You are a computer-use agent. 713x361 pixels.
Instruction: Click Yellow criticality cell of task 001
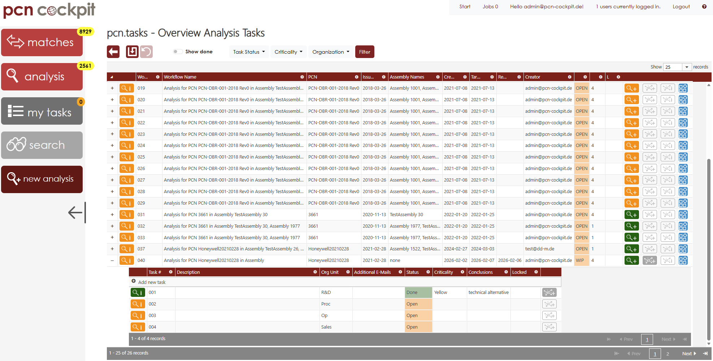[x=449, y=293]
